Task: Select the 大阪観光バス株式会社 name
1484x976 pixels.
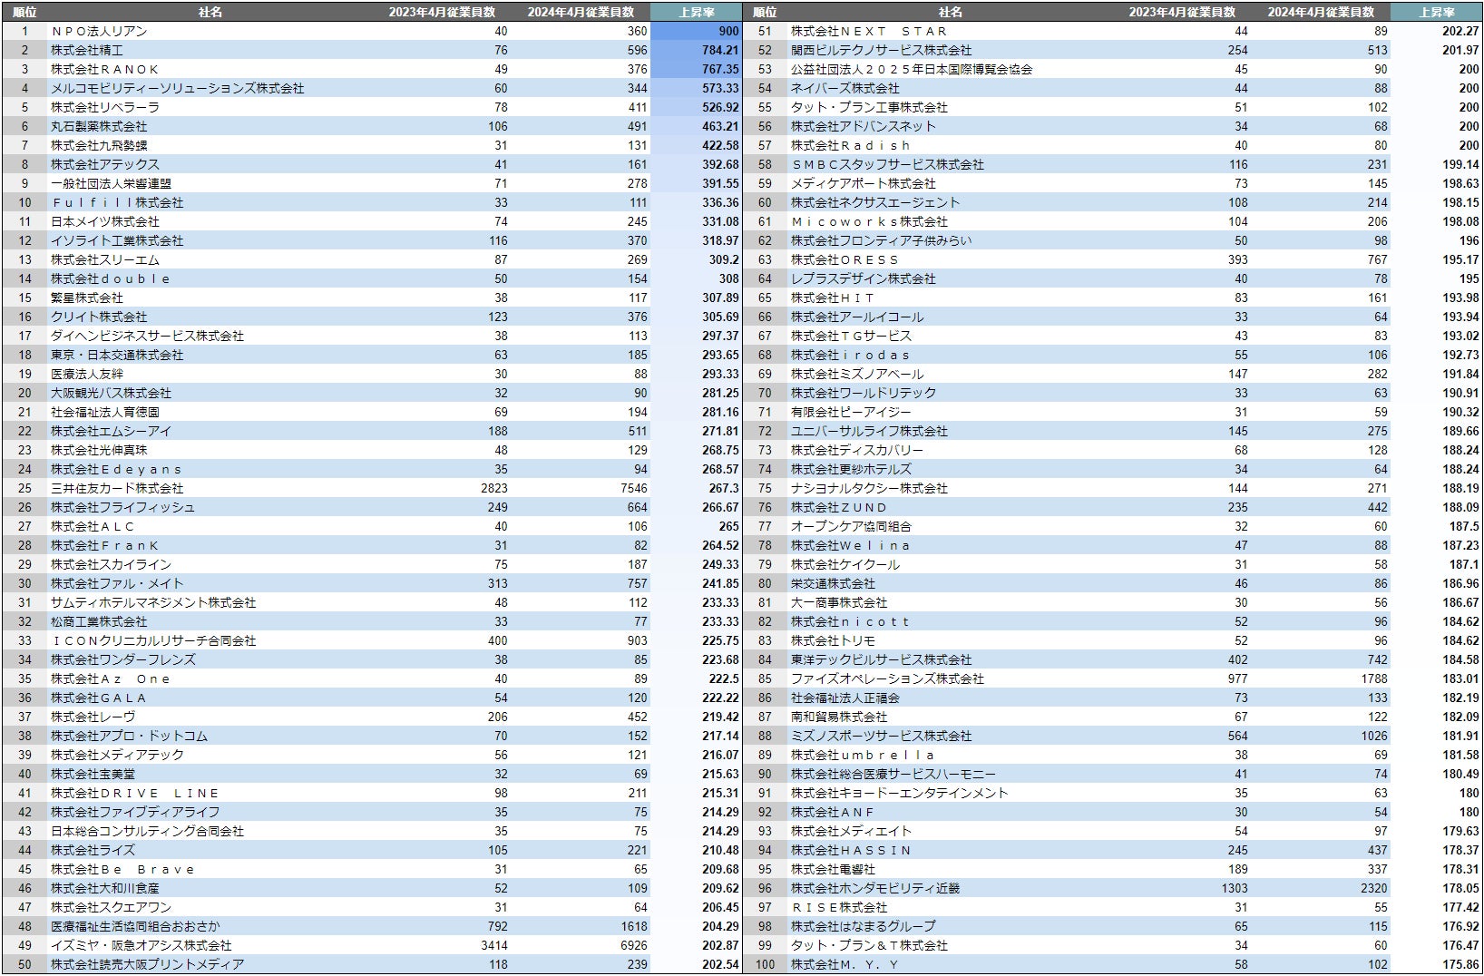Action: pyautogui.click(x=111, y=393)
